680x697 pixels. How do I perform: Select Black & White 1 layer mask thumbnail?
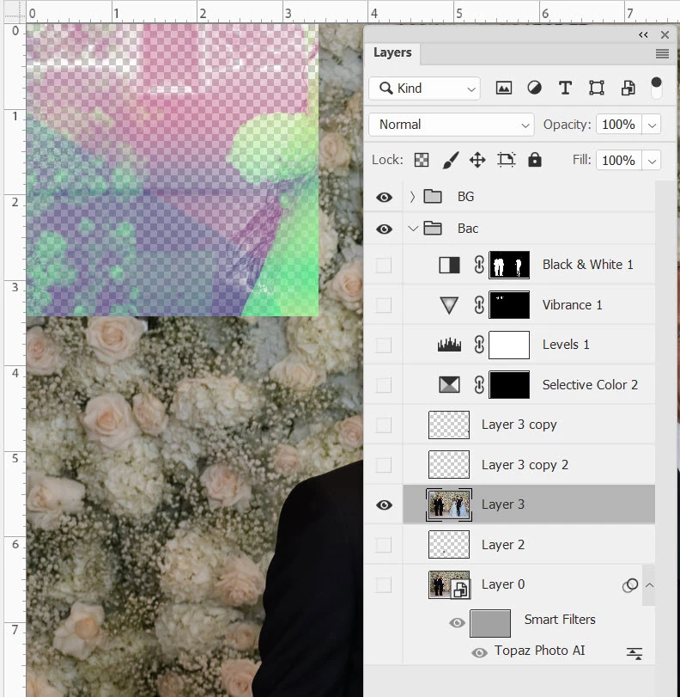pos(509,265)
